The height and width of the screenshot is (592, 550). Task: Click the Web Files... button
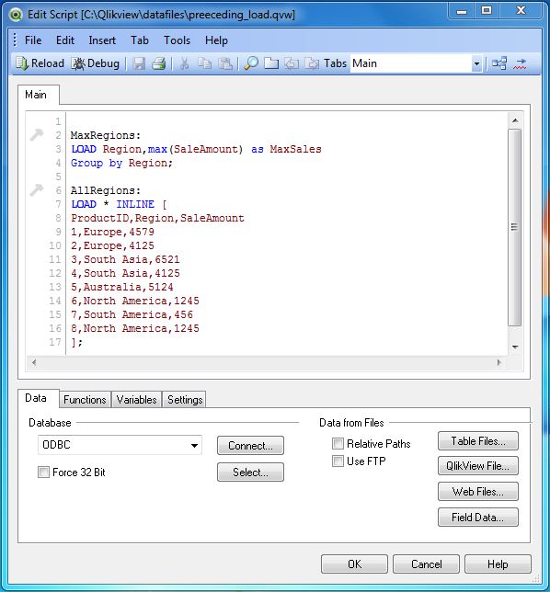pyautogui.click(x=478, y=492)
